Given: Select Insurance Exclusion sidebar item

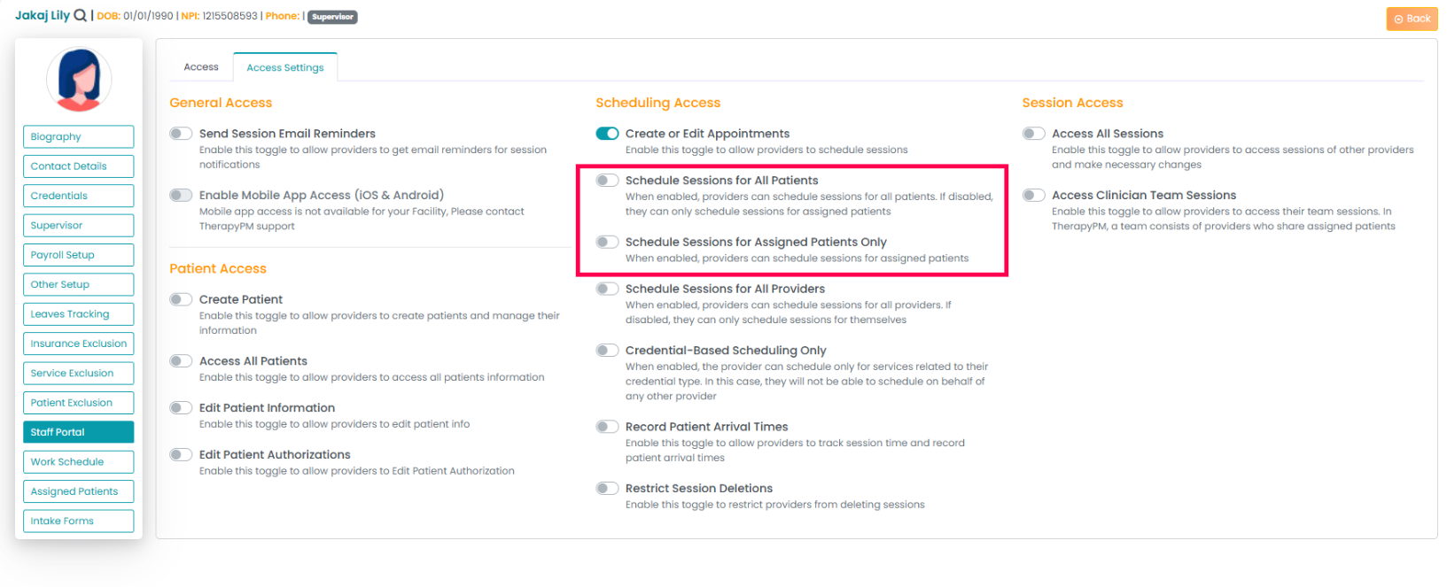Looking at the screenshot, I should click(79, 344).
